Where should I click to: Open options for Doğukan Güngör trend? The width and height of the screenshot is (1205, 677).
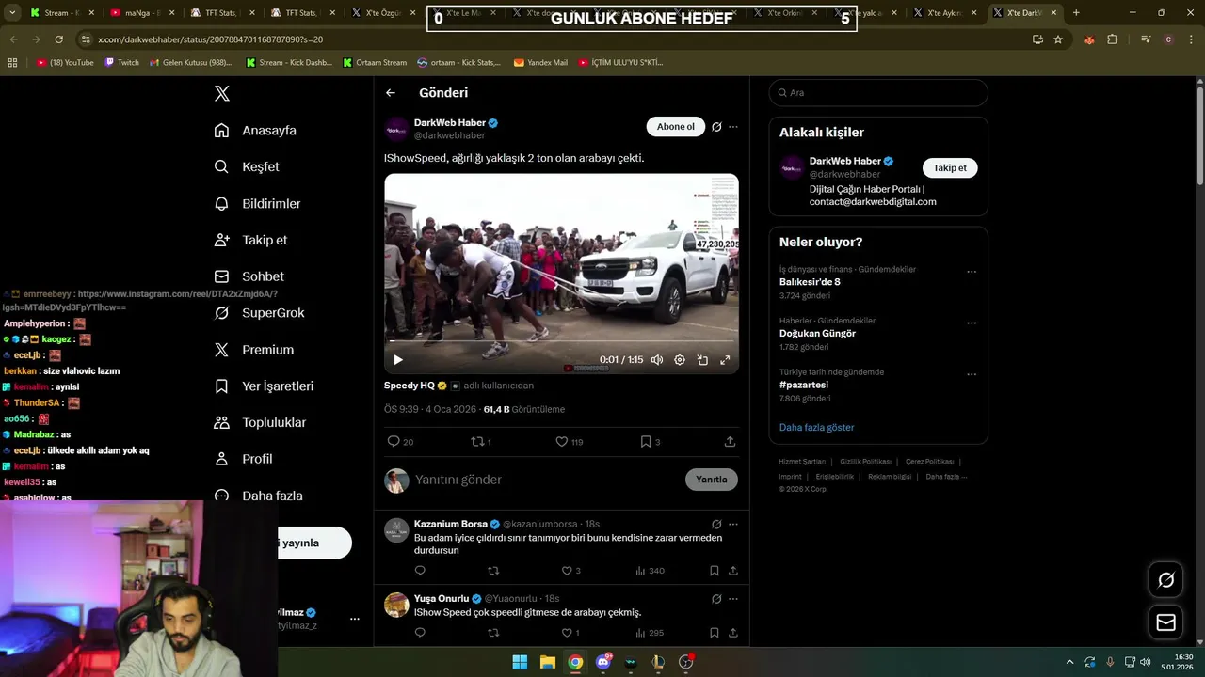pos(972,323)
